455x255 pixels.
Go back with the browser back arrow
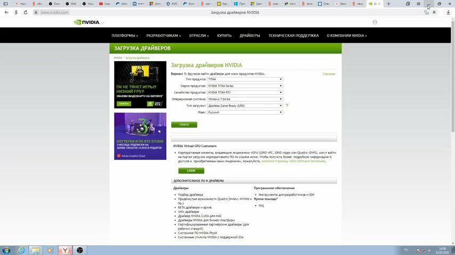[x=6, y=12]
